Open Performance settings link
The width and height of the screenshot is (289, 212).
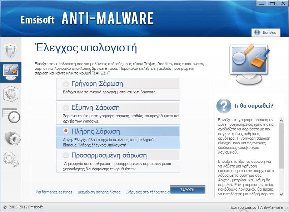(54, 192)
